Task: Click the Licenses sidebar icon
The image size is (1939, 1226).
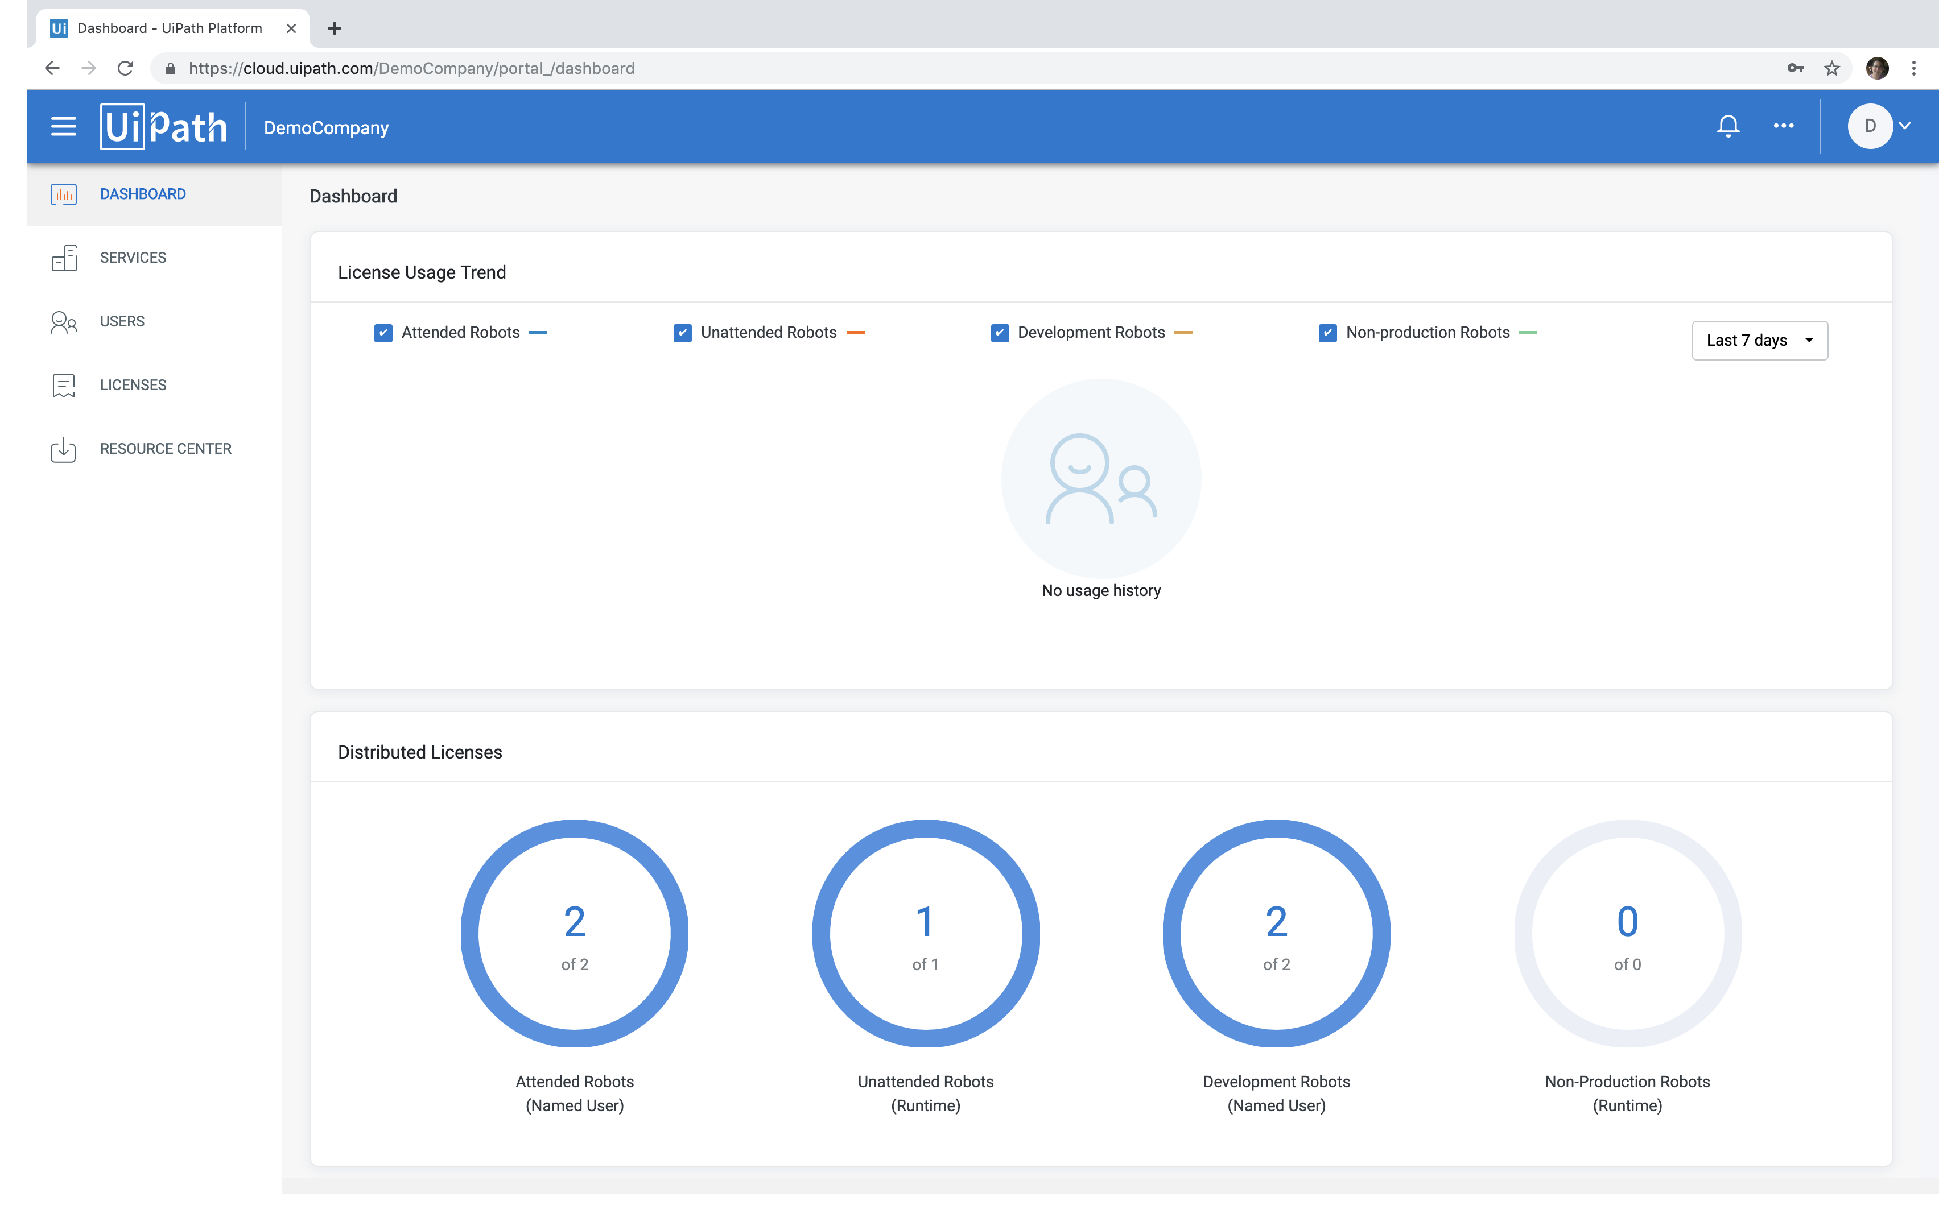Action: click(x=64, y=386)
